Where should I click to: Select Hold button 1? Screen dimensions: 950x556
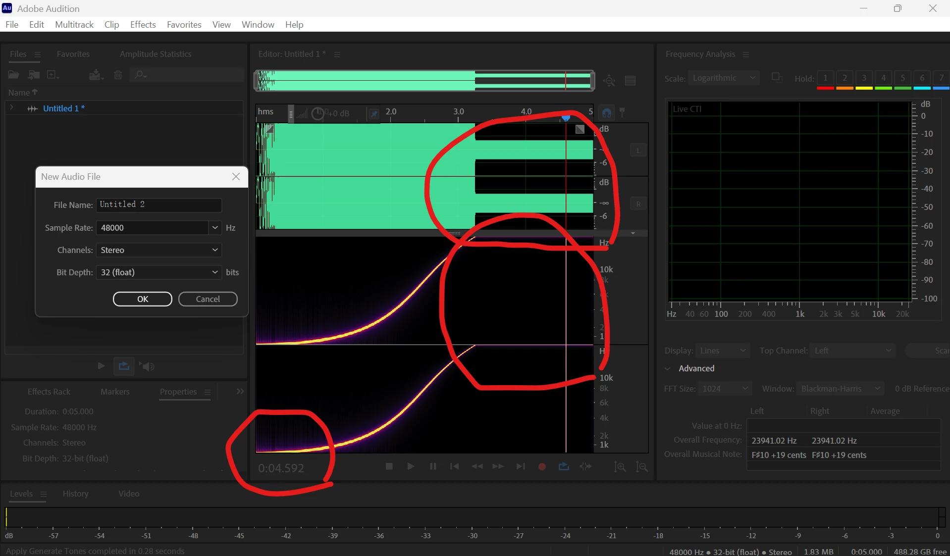(x=825, y=78)
